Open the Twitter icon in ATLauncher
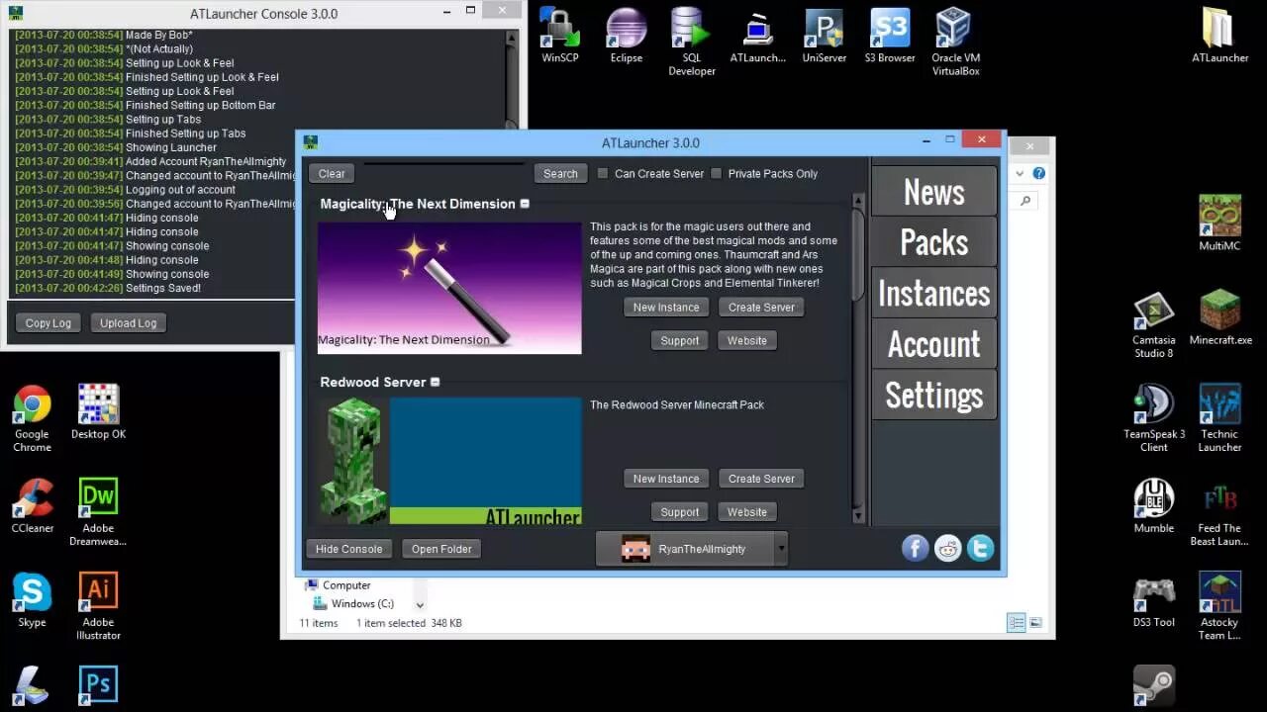Screen dimensions: 1267x712 [980, 548]
